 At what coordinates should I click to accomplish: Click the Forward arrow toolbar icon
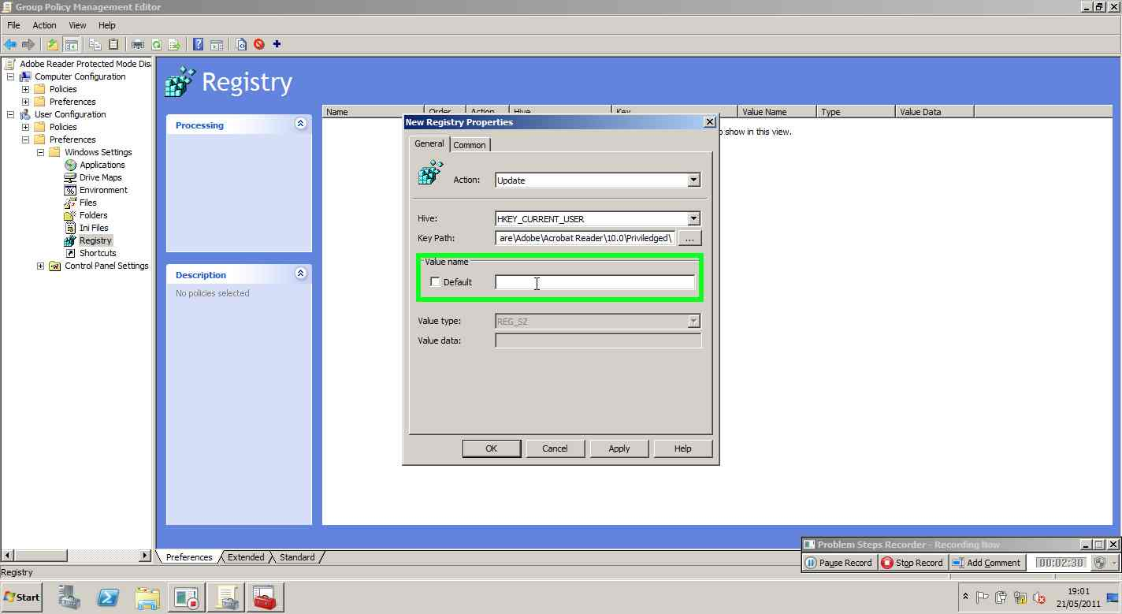click(x=28, y=44)
